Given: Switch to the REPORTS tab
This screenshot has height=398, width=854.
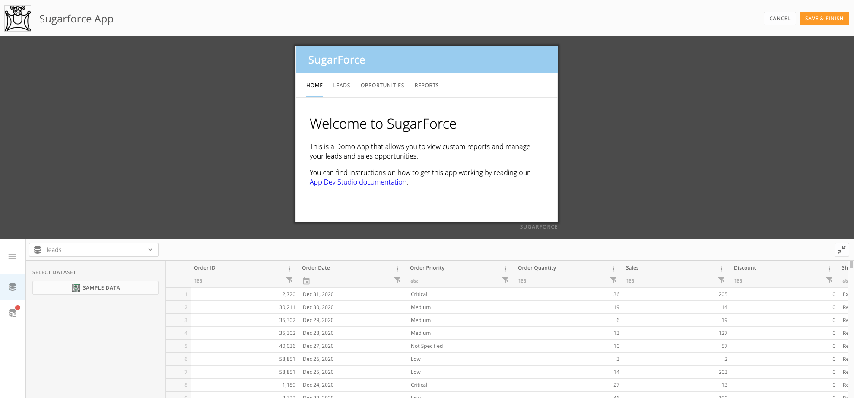Looking at the screenshot, I should point(427,86).
